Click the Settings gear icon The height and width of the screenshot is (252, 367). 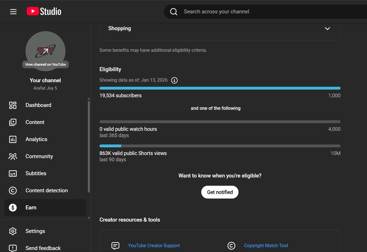click(x=13, y=231)
